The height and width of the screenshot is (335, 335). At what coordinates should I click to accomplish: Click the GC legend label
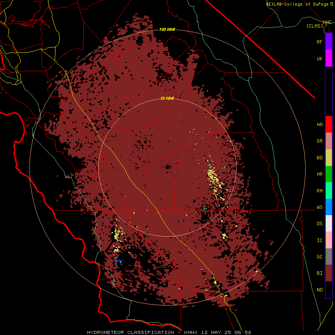pos(320,257)
